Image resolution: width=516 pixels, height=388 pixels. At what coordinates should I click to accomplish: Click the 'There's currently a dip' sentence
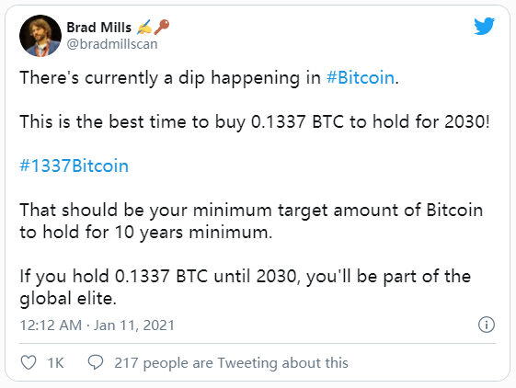(x=210, y=78)
